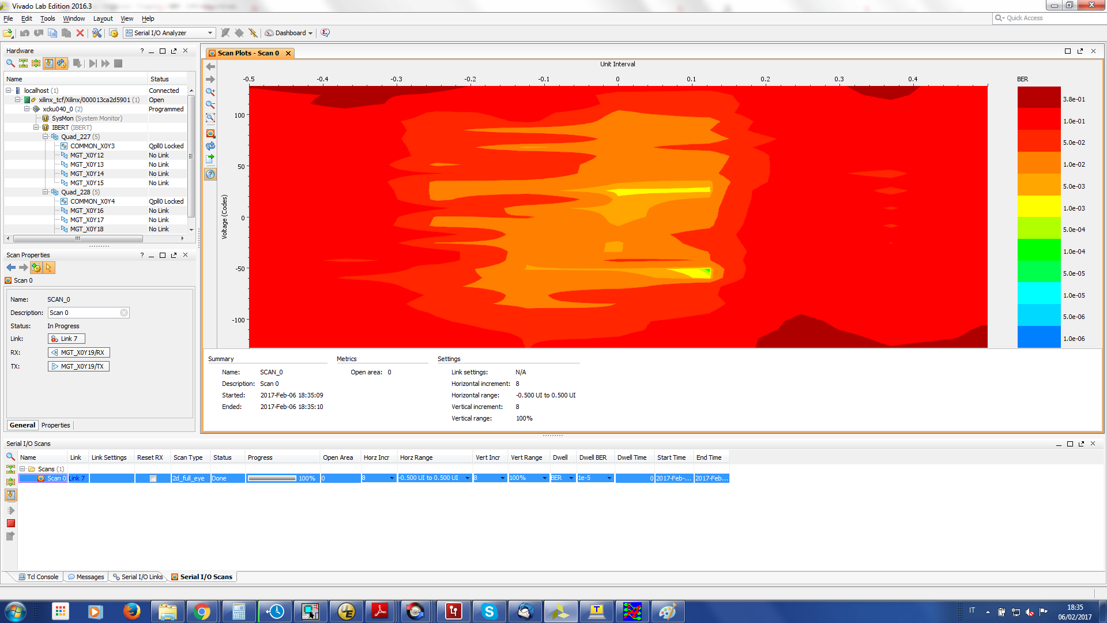Open the Horz Range dropdown for Scan 0
The height and width of the screenshot is (623, 1107).
[x=468, y=478]
